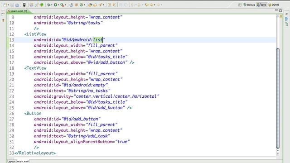Click "@string/no_tasks" value on line 22

point(88,91)
